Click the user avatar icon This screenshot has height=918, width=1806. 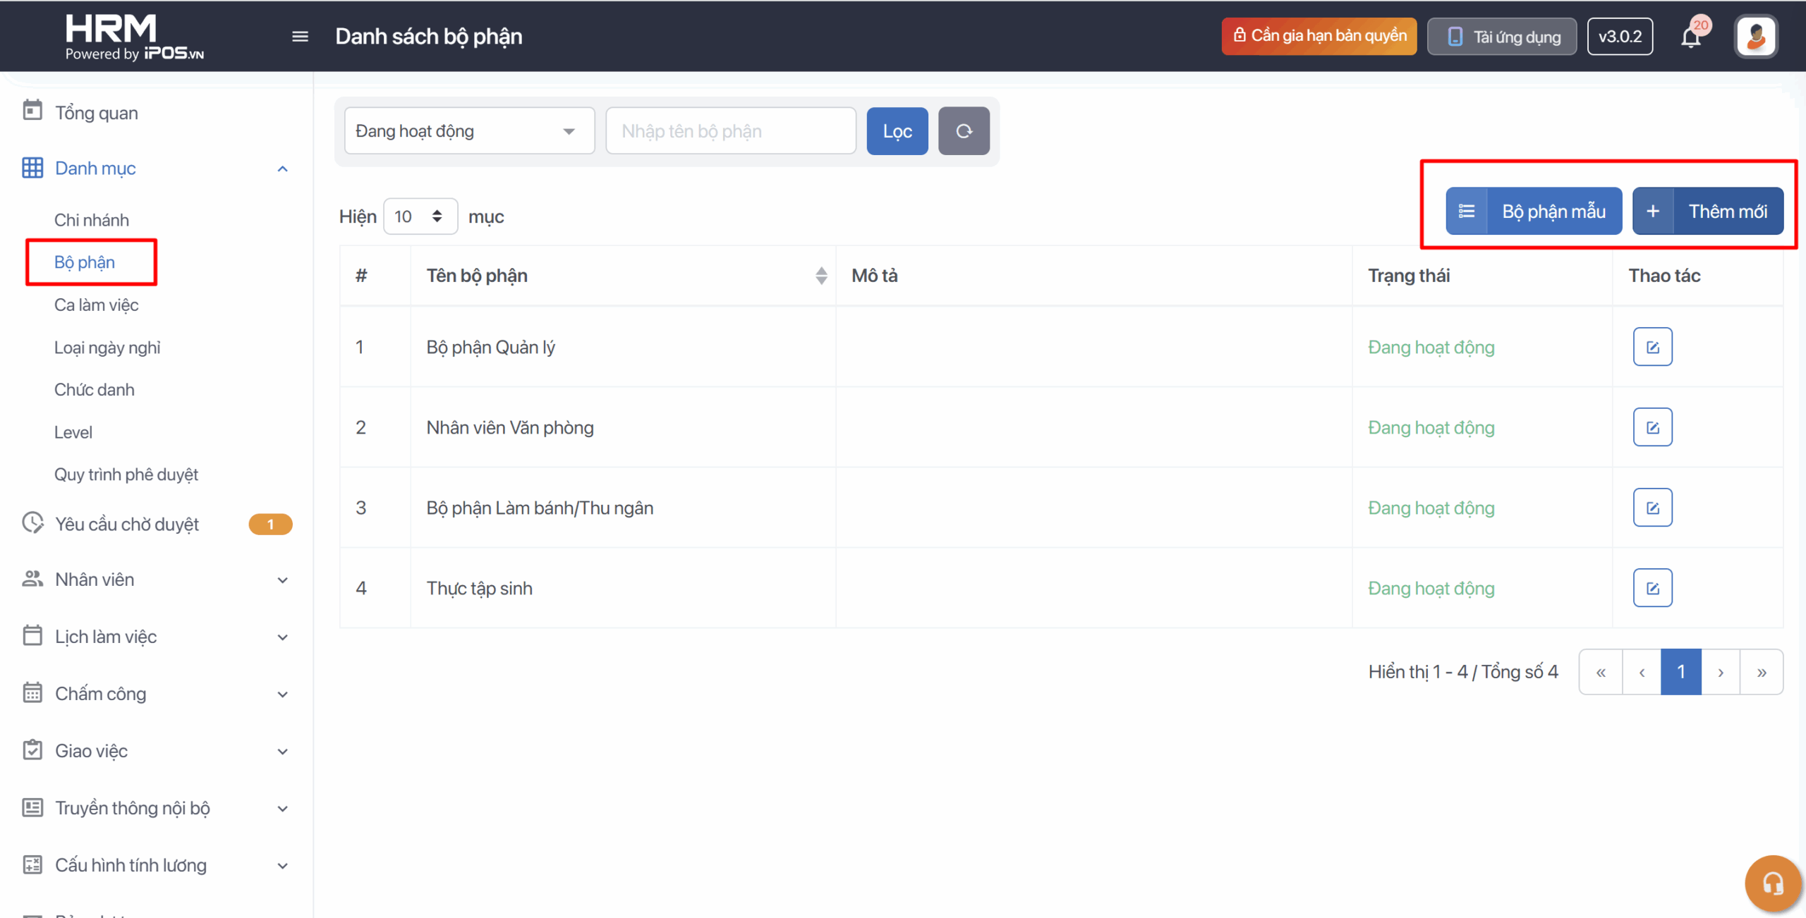tap(1756, 37)
